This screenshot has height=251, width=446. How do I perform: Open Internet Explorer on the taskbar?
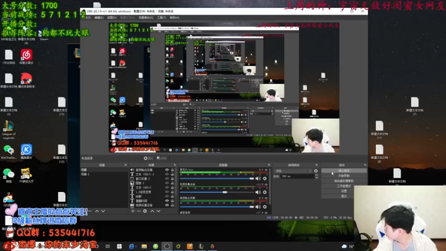tap(132, 246)
